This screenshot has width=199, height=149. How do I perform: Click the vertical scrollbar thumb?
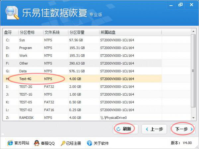[193, 71]
